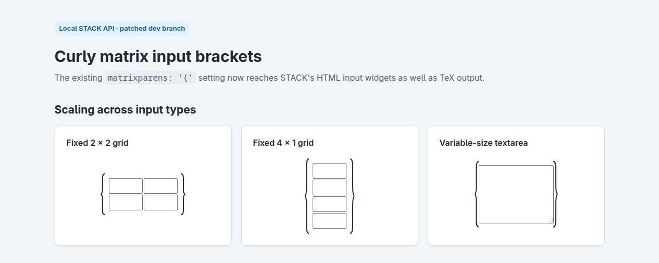
Task: Click the first cell of the 4 × 1 grid
Action: click(329, 171)
